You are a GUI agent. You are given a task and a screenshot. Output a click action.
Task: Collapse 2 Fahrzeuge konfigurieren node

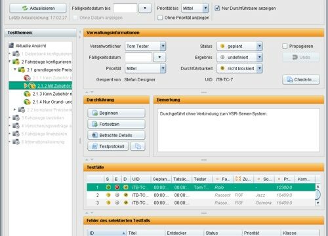coord(9,62)
